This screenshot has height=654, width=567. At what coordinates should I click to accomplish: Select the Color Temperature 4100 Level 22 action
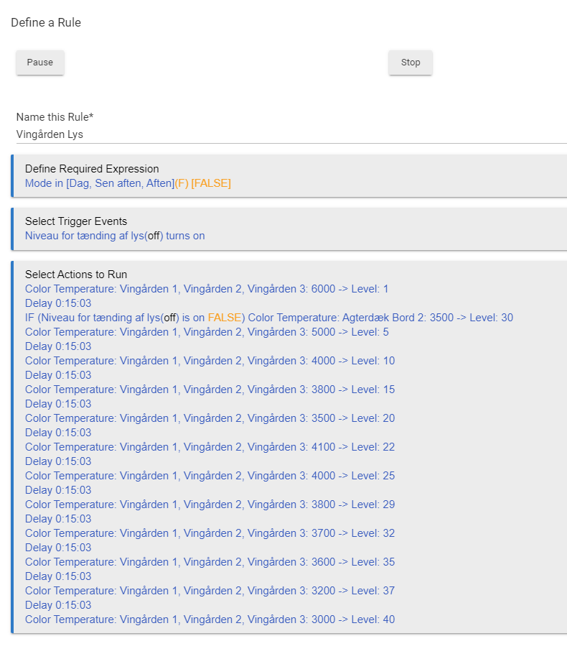tap(210, 447)
